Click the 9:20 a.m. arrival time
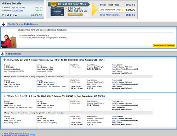The height and width of the screenshot is (136, 177). 42,118
